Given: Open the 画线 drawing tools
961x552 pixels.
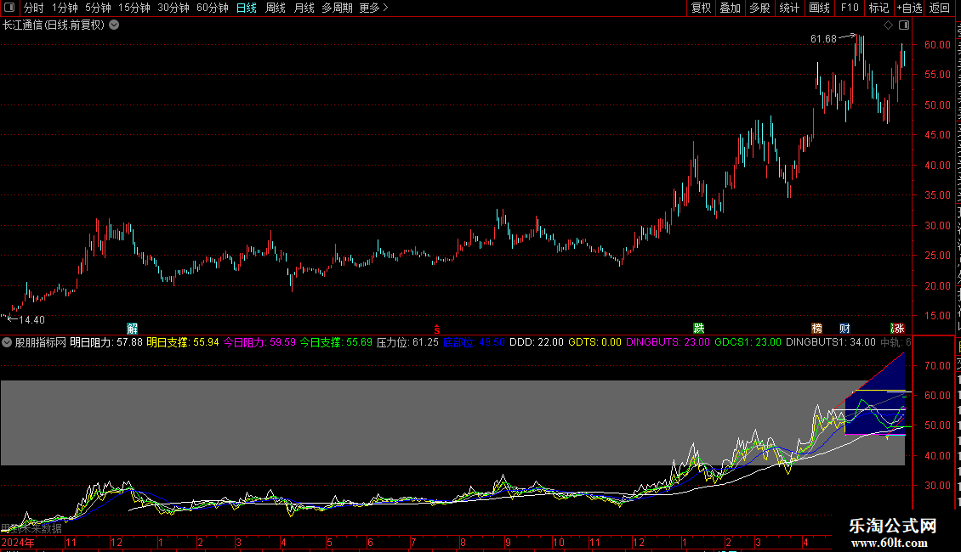Looking at the screenshot, I should click(x=820, y=8).
